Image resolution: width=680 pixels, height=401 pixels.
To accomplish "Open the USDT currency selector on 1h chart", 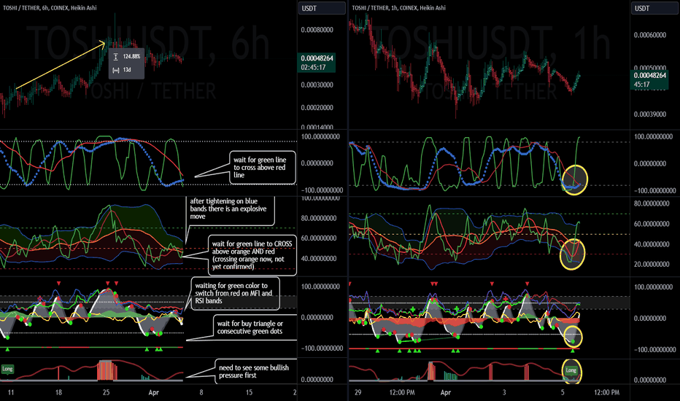I will coord(655,8).
